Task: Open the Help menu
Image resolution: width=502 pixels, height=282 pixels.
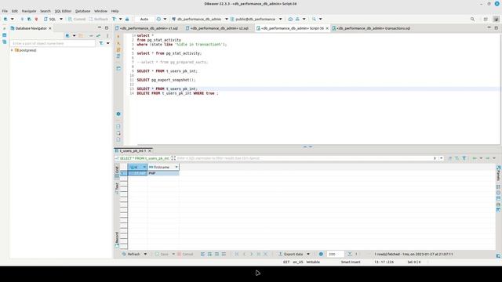Action: tap(115, 11)
